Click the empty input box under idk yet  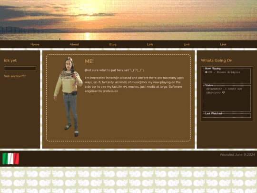[20, 69]
